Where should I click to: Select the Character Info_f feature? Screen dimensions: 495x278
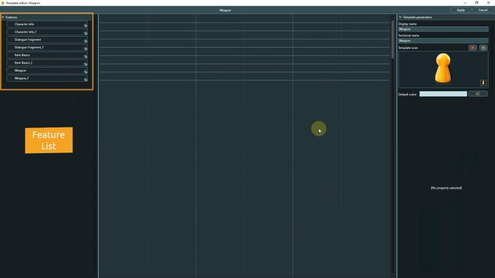click(47, 32)
